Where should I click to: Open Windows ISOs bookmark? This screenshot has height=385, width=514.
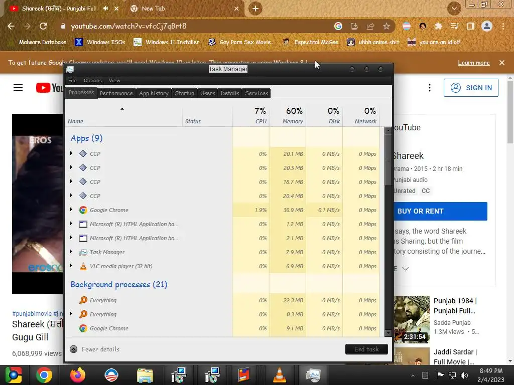[x=100, y=42]
